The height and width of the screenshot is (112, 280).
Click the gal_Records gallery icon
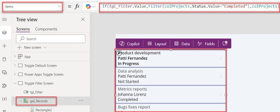[26, 101]
